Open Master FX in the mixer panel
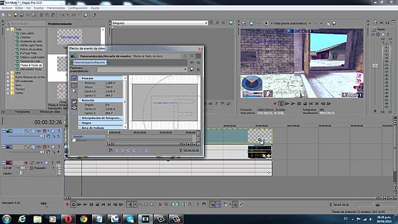Image resolution: width=398 pixels, height=224 pixels. pyautogui.click(x=373, y=35)
